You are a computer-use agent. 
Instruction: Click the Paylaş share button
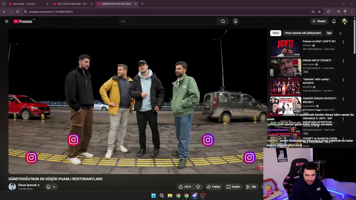213,187
